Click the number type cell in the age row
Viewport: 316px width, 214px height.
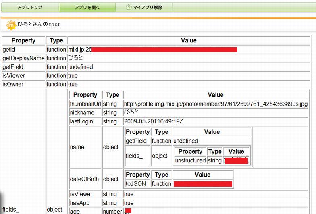pos(112,211)
